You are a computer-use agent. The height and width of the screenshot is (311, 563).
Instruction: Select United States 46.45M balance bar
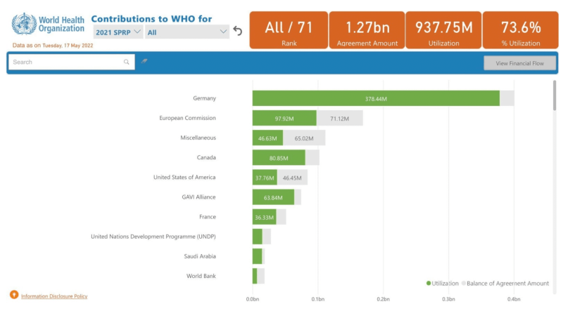292,178
